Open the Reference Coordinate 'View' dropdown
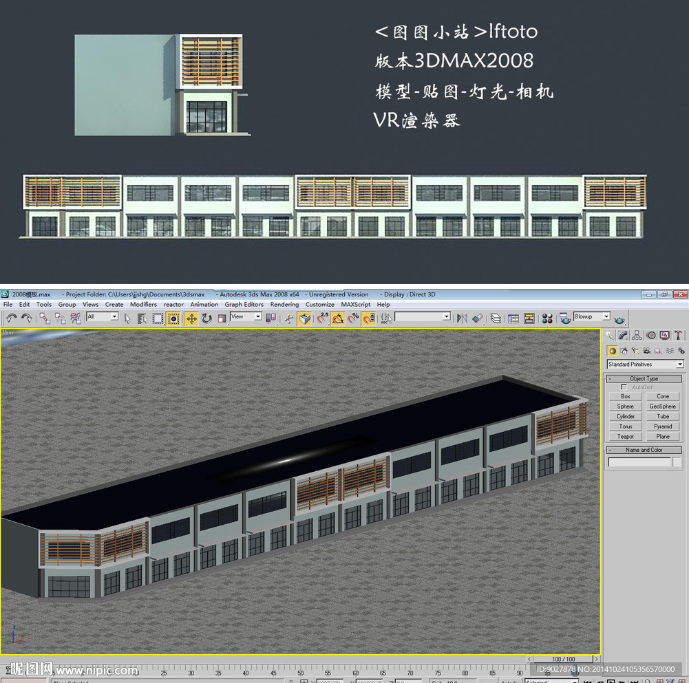The height and width of the screenshot is (683, 689). tap(246, 316)
